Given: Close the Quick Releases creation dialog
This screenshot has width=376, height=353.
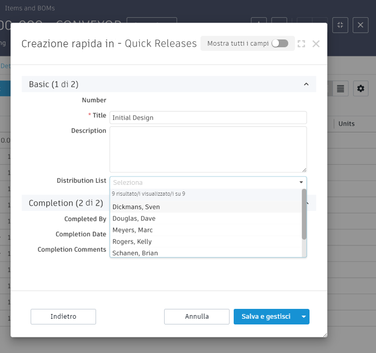Looking at the screenshot, I should pos(316,44).
